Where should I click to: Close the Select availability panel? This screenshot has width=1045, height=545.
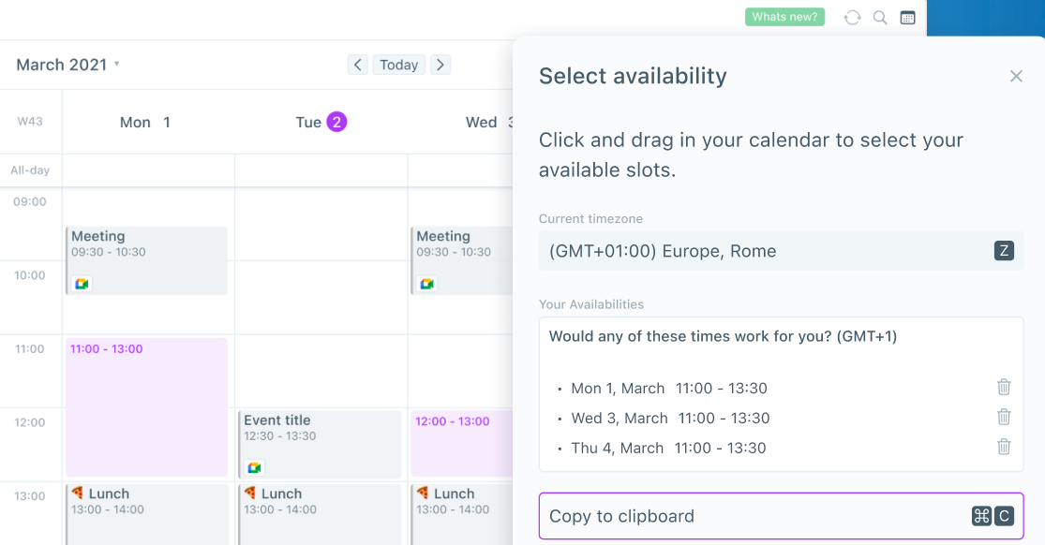pos(1016,76)
